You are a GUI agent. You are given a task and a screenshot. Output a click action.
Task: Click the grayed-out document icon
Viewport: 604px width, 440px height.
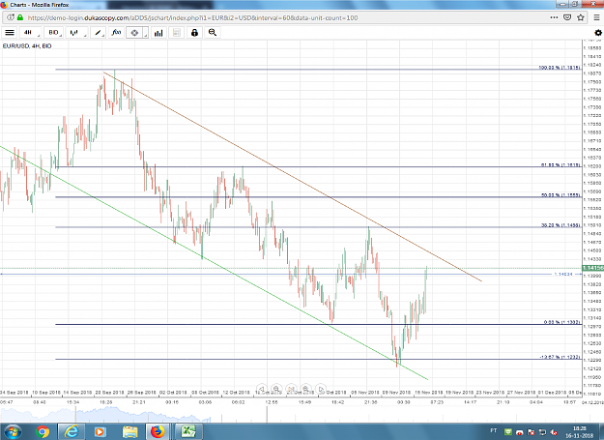coord(177,33)
